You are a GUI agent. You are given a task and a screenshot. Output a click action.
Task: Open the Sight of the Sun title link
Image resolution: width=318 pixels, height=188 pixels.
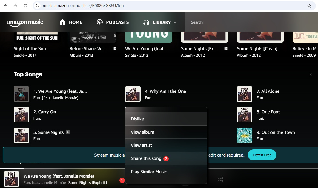[x=30, y=49]
